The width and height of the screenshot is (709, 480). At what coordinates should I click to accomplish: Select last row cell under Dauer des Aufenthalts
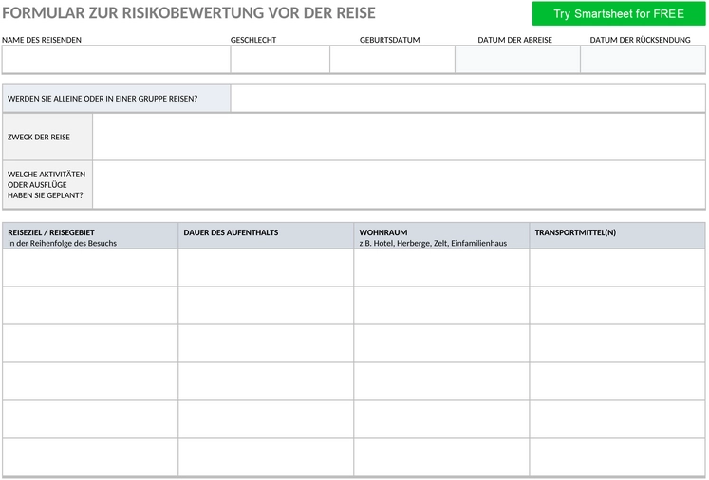[266, 457]
